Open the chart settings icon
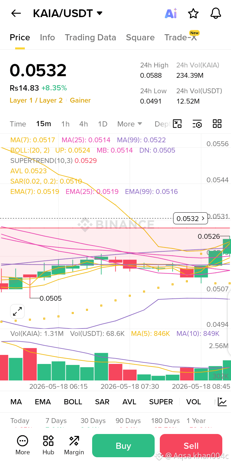The image size is (231, 464). (197, 124)
